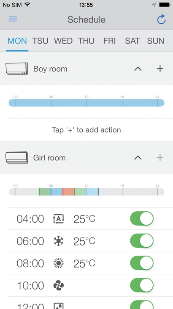The height and width of the screenshot is (309, 173).
Task: Collapse the Girl room section
Action: pyautogui.click(x=138, y=157)
